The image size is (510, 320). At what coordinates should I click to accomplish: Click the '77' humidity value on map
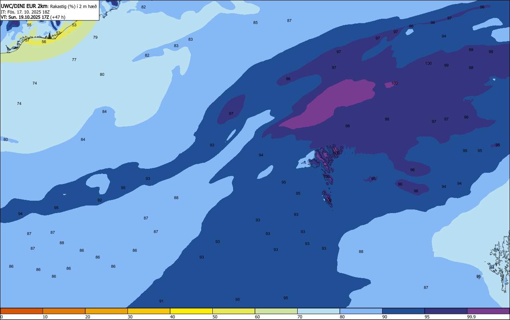coord(74,60)
